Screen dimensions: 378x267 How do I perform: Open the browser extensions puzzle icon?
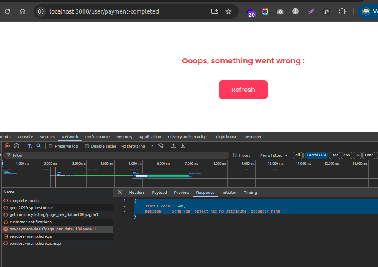pyautogui.click(x=342, y=11)
